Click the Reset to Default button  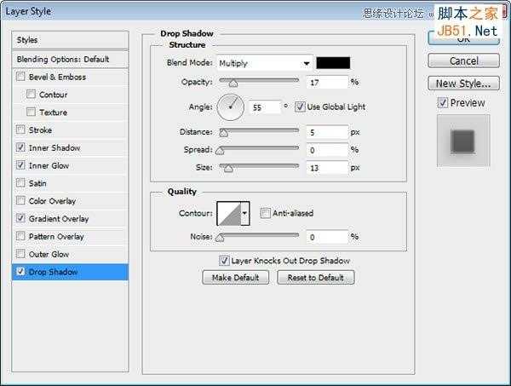(x=315, y=278)
